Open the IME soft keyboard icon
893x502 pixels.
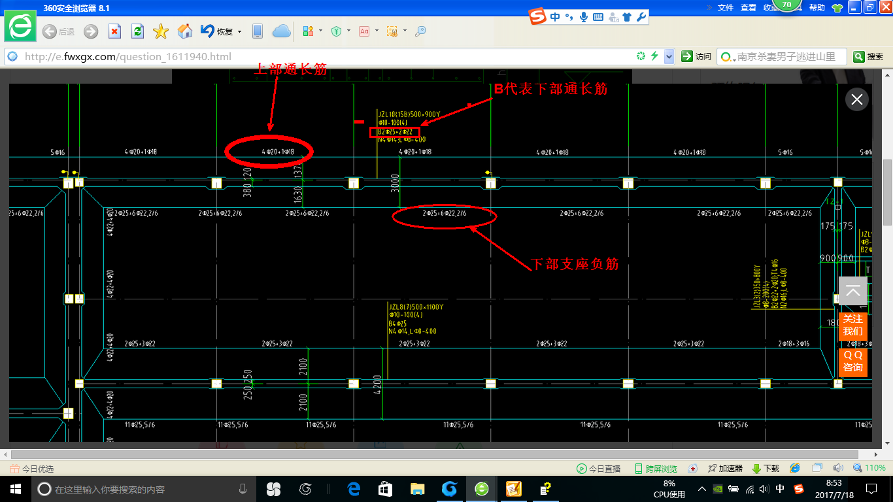point(598,17)
